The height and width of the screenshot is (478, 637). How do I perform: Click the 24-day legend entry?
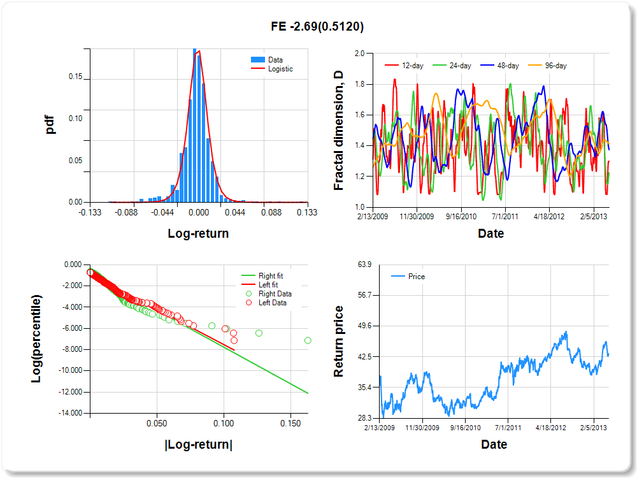(452, 66)
